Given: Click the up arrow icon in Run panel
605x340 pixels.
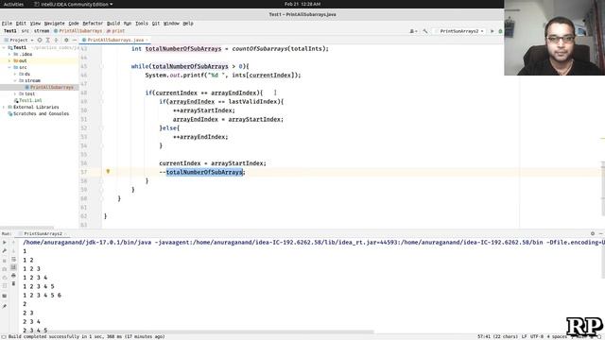Looking at the screenshot, I should 13,243.
